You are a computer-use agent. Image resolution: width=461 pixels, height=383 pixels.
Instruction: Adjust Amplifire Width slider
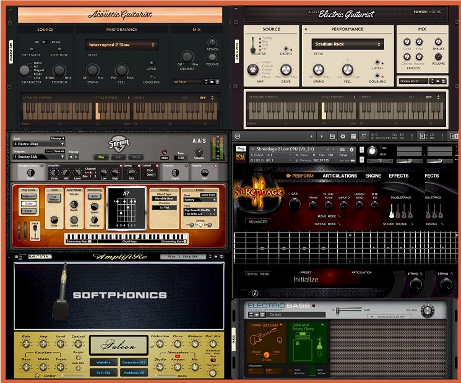point(166,376)
